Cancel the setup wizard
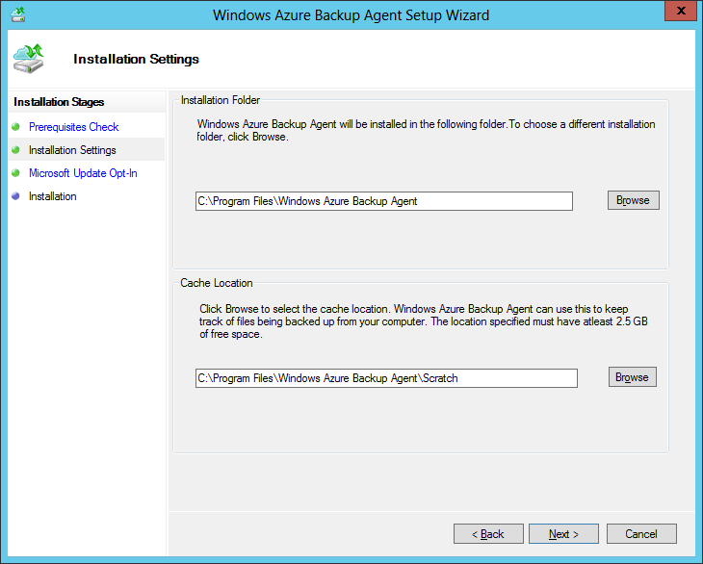Viewport: 703px width, 564px height. tap(641, 534)
